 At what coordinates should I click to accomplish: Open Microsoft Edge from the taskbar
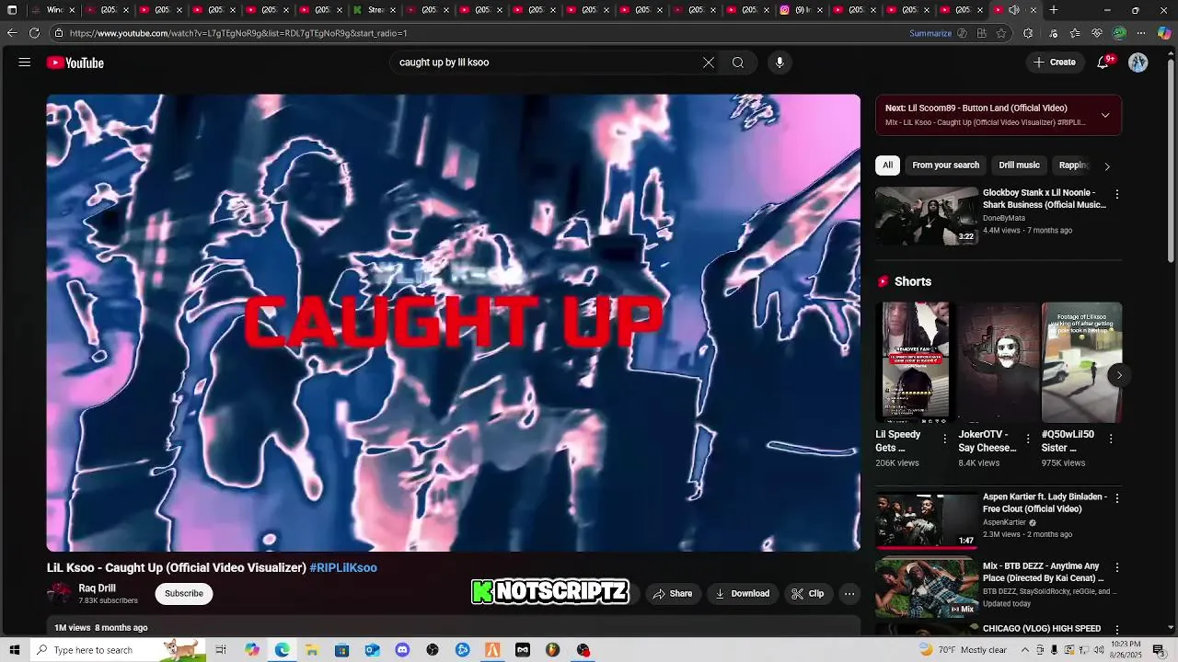[x=282, y=650]
